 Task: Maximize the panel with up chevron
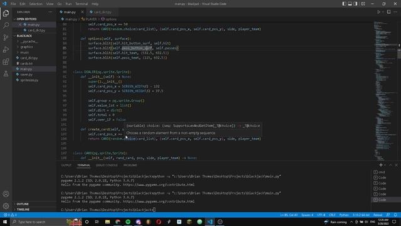[x=390, y=165]
